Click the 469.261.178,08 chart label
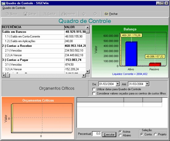Viewport: 170px width, 141px height. [131, 35]
